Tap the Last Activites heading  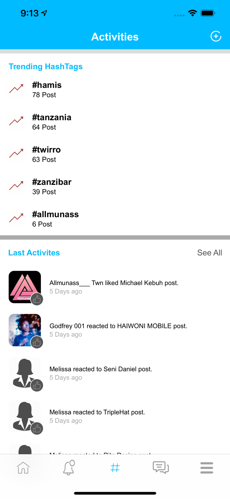click(x=34, y=253)
